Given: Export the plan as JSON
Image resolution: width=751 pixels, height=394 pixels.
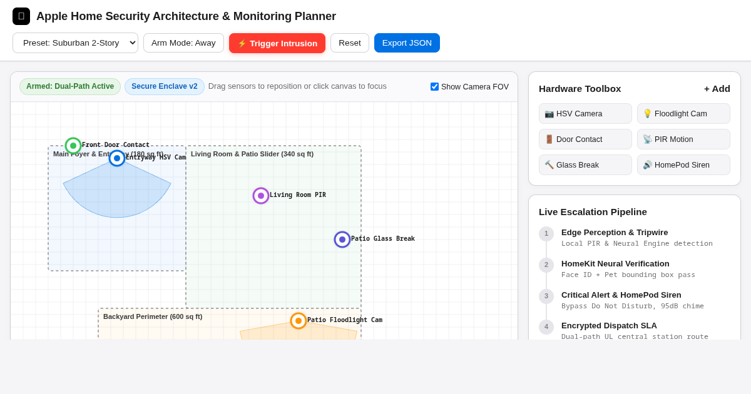Looking at the screenshot, I should point(407,43).
